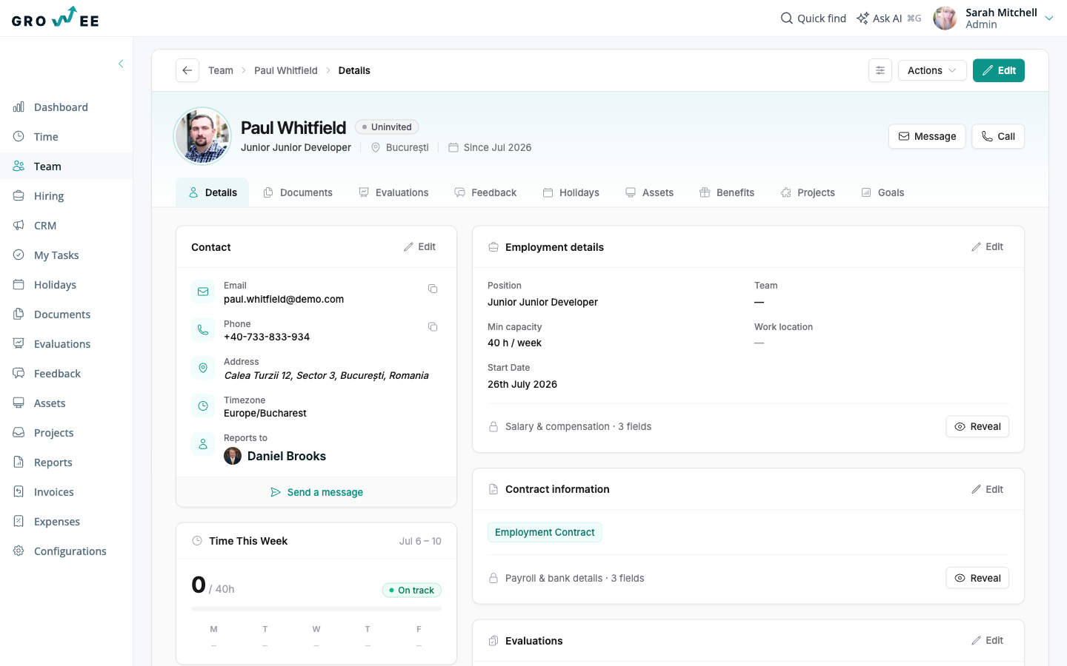Viewport: 1067px width, 666px height.
Task: Click the back arrow button
Action: point(187,70)
